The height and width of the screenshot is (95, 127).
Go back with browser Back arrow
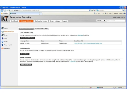pyautogui.click(x=2, y=10)
